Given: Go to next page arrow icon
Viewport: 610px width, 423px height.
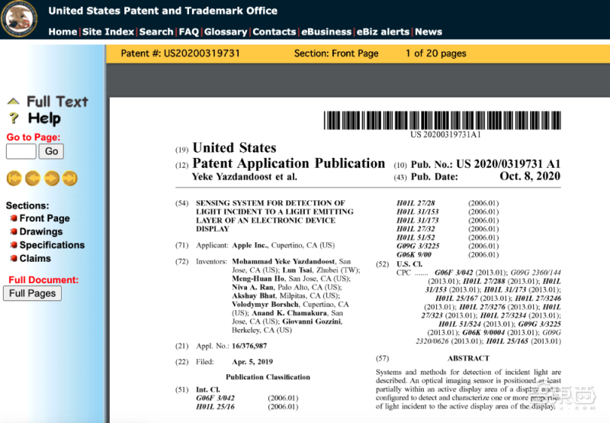Looking at the screenshot, I should pyautogui.click(x=51, y=179).
